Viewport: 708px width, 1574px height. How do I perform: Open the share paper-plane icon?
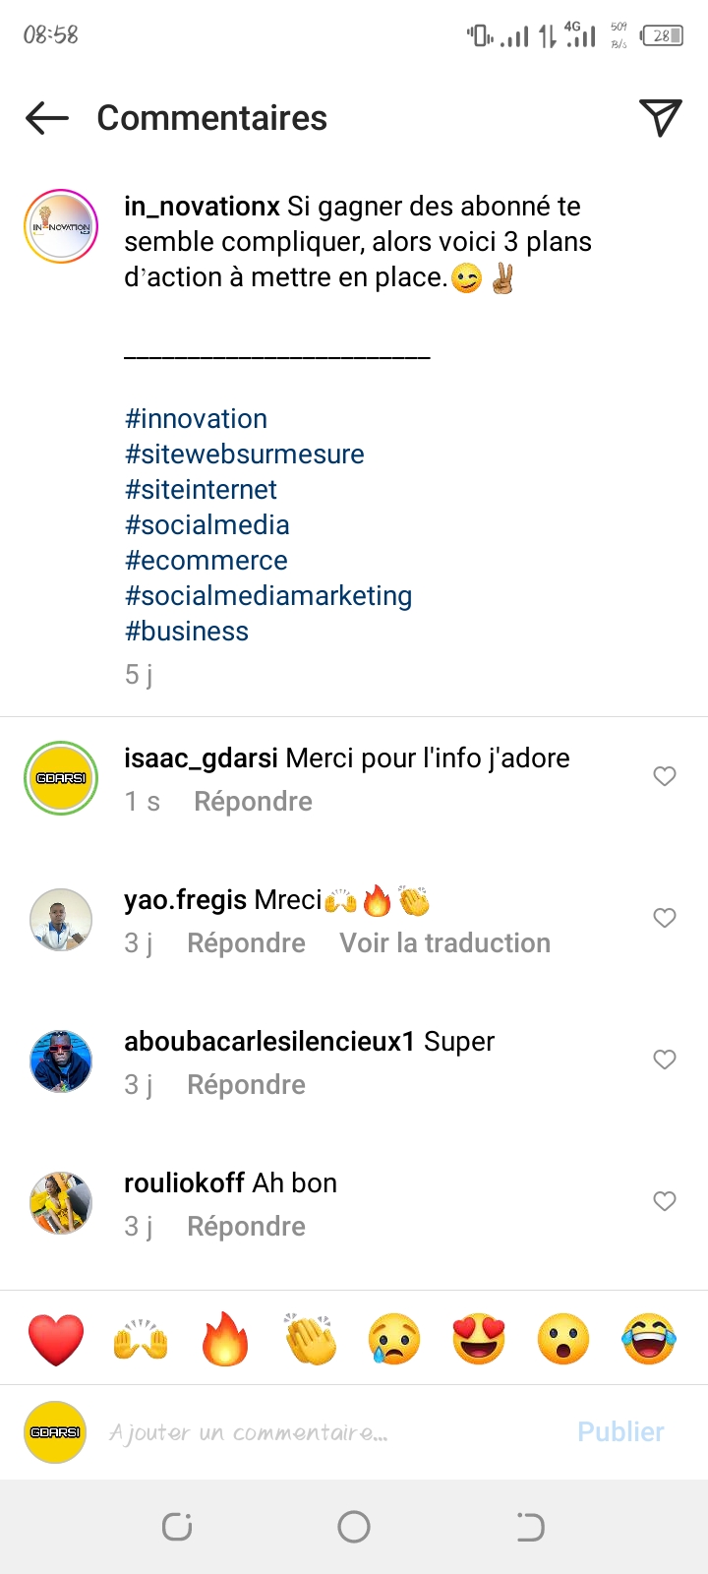(661, 118)
